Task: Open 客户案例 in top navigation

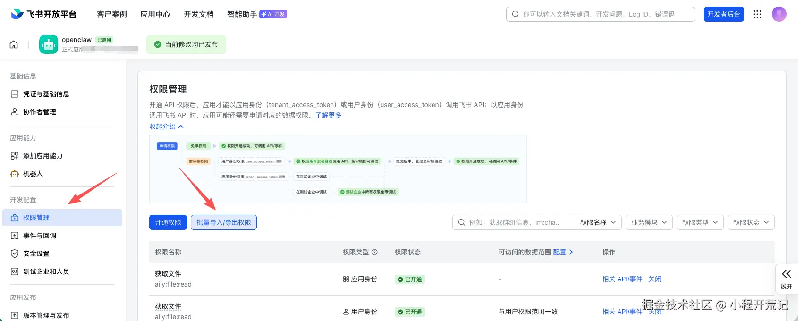Action: (x=112, y=14)
